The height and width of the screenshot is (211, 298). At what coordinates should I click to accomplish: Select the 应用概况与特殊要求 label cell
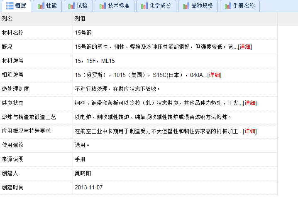36,131
